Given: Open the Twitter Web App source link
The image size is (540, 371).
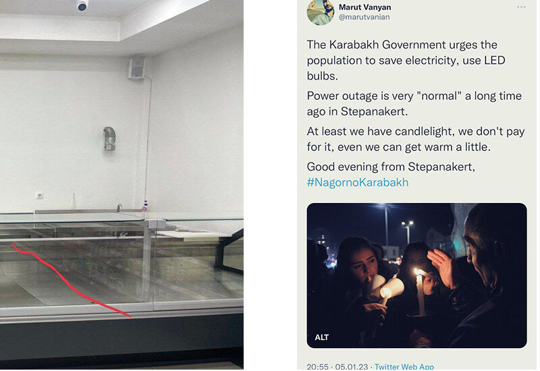Looking at the screenshot, I should 404,366.
